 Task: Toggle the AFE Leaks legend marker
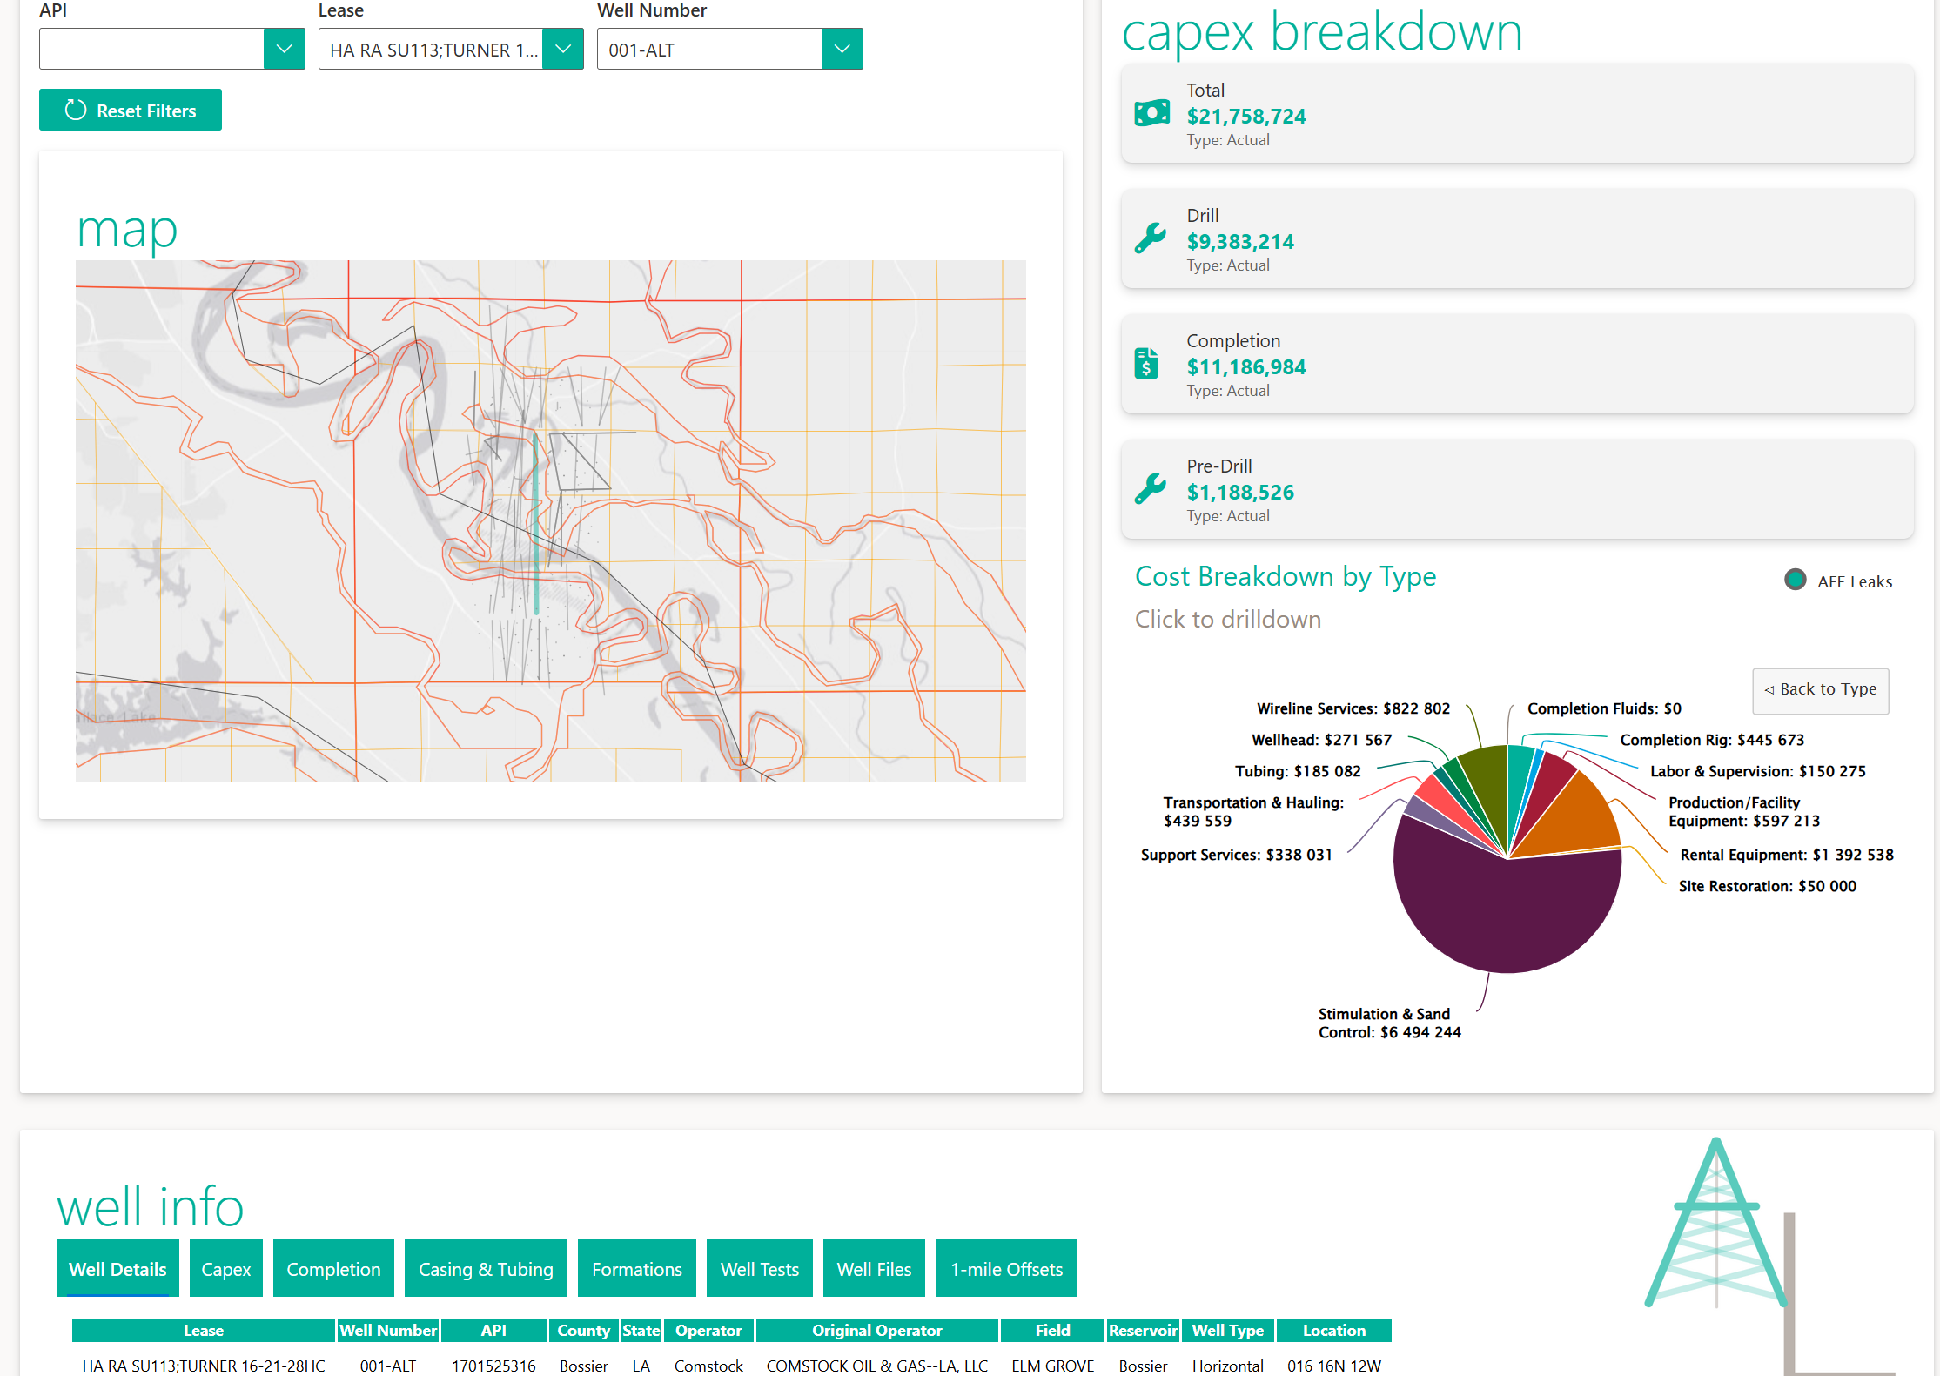pyautogui.click(x=1795, y=580)
